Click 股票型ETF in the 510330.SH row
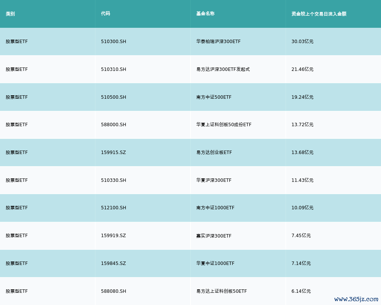 pos(17,180)
